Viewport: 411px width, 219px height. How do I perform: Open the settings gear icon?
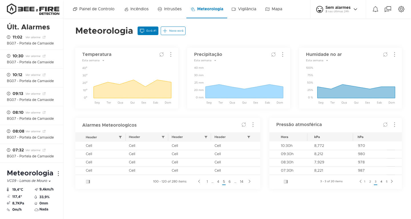[x=401, y=9]
